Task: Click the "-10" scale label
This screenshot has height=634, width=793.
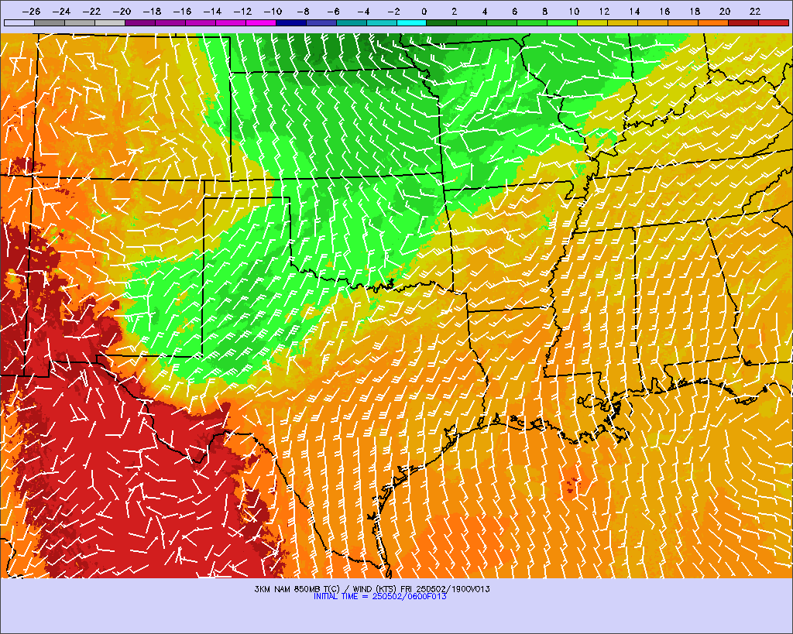Action: 273,12
